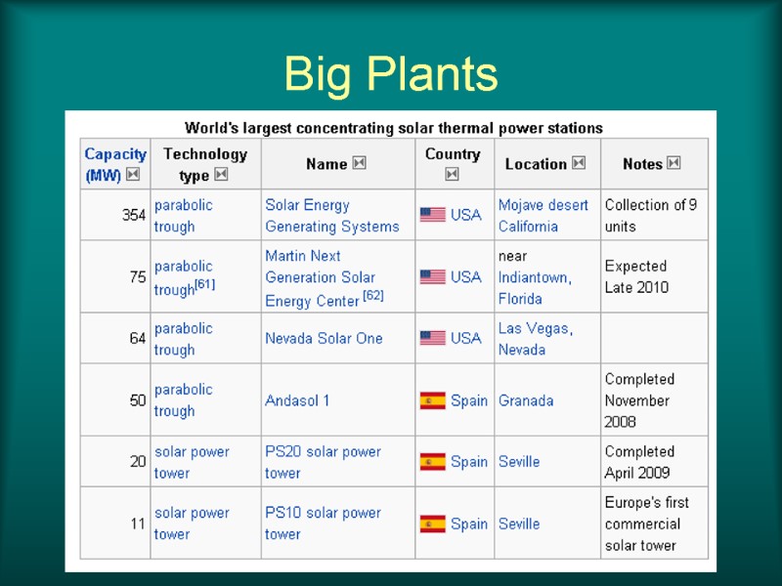Image resolution: width=782 pixels, height=586 pixels.
Task: Open Solar Energy Generating Systems link
Action: 332,215
